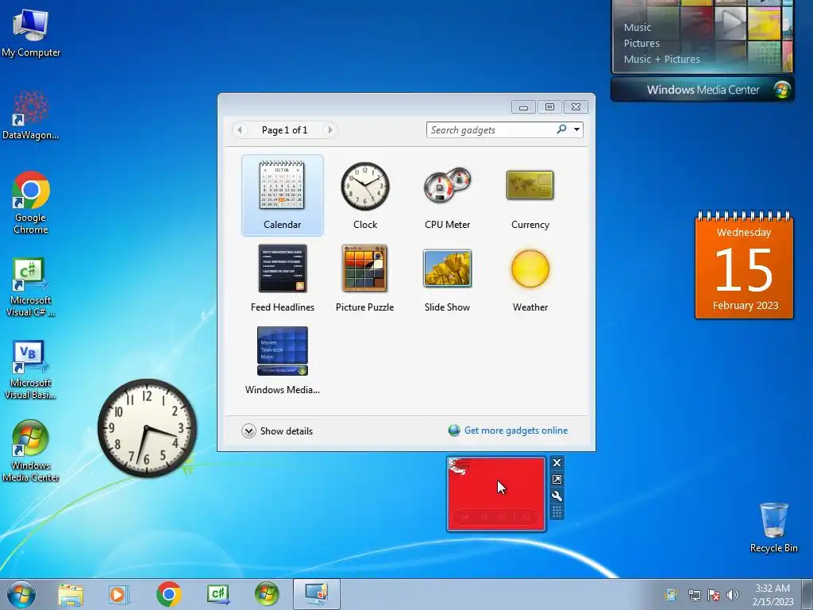Click the network tray icon
Viewport: 813px width, 610px height.
[695, 595]
